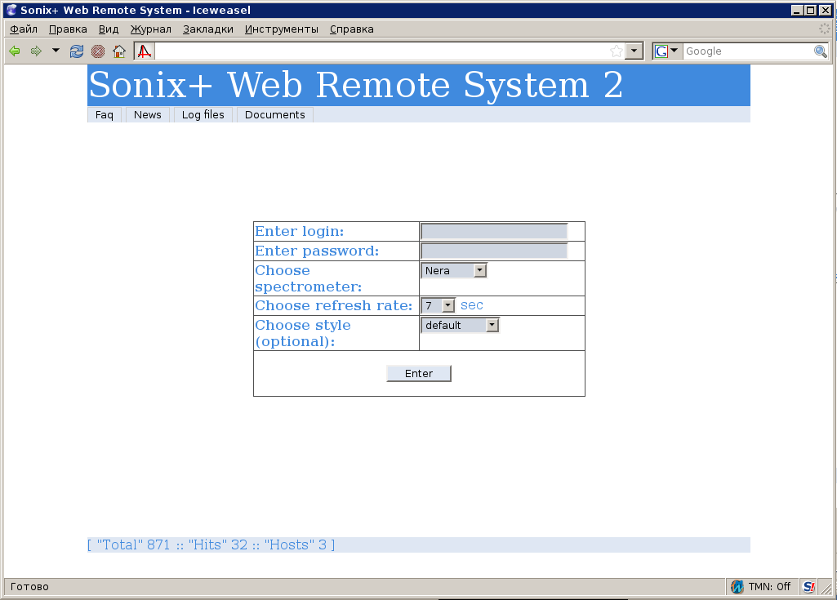The width and height of the screenshot is (837, 600).
Task: Click the S! status bar icon
Action: point(808,586)
